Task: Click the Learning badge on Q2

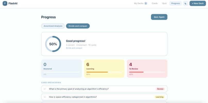Action: (x=159, y=97)
